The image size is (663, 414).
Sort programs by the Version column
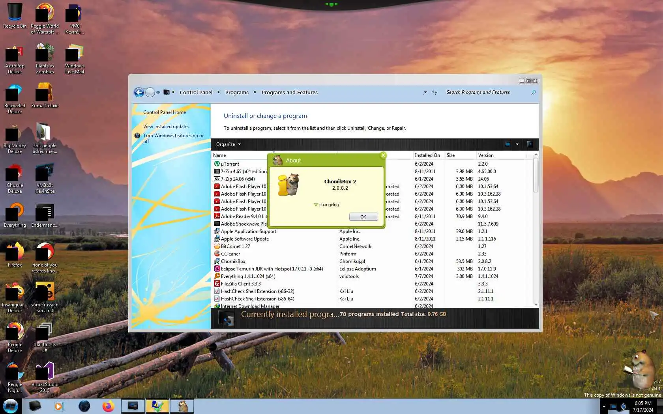(501, 155)
